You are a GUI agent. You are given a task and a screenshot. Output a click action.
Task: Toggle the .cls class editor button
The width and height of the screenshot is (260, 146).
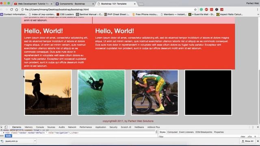point(250,137)
